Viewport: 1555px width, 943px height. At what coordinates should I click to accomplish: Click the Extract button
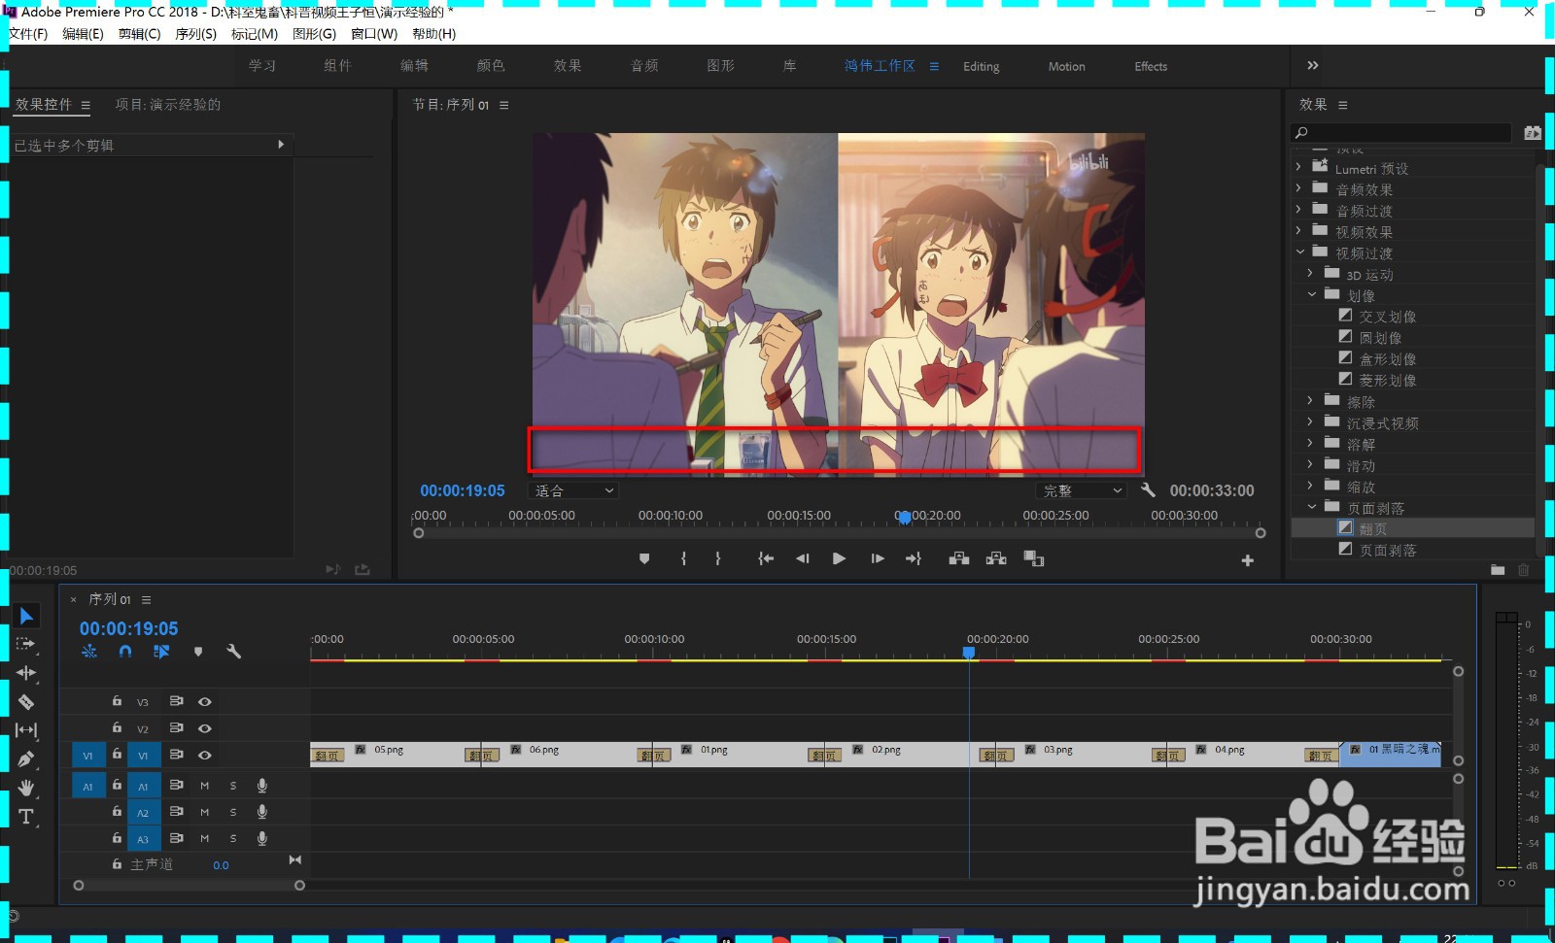click(x=996, y=558)
